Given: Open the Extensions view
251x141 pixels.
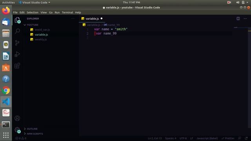Looking at the screenshot, I should pyautogui.click(x=17, y=65).
